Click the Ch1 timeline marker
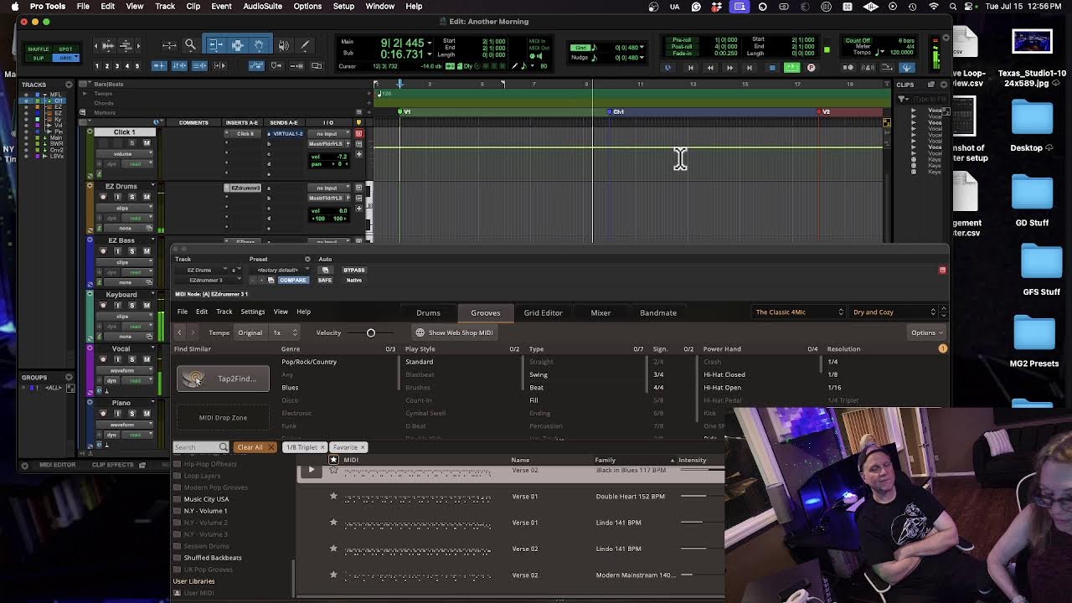This screenshot has height=603, width=1072. [x=616, y=111]
